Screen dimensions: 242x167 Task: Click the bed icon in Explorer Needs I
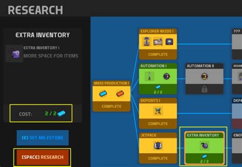click(158, 42)
